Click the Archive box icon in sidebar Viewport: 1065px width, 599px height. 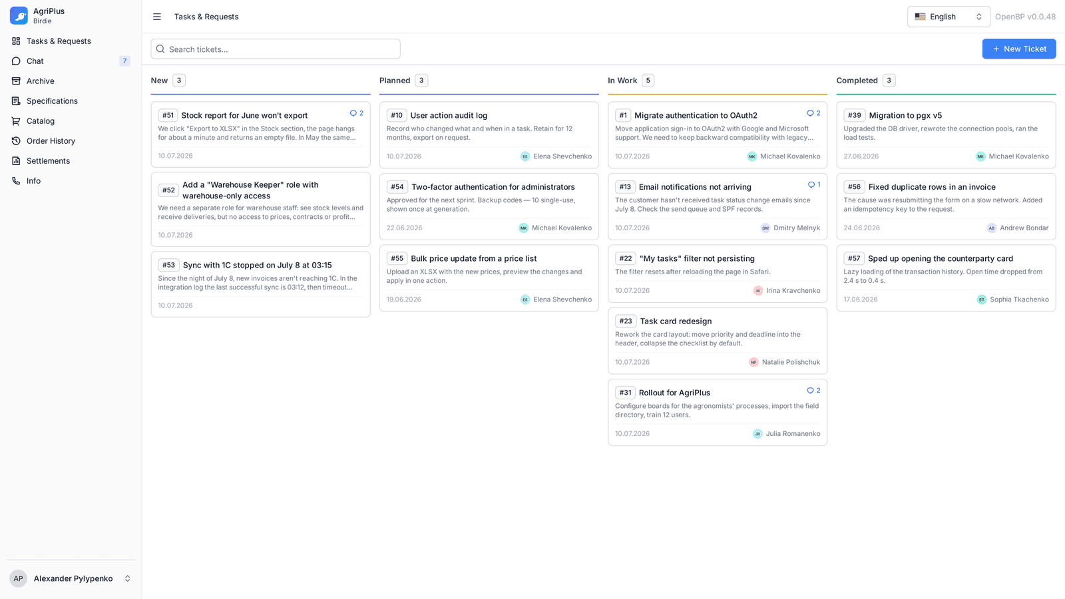[x=16, y=81]
